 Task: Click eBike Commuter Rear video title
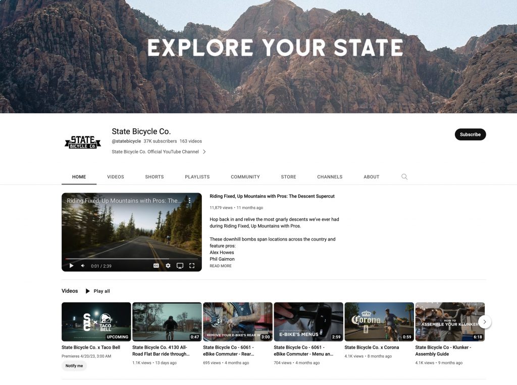(x=229, y=351)
